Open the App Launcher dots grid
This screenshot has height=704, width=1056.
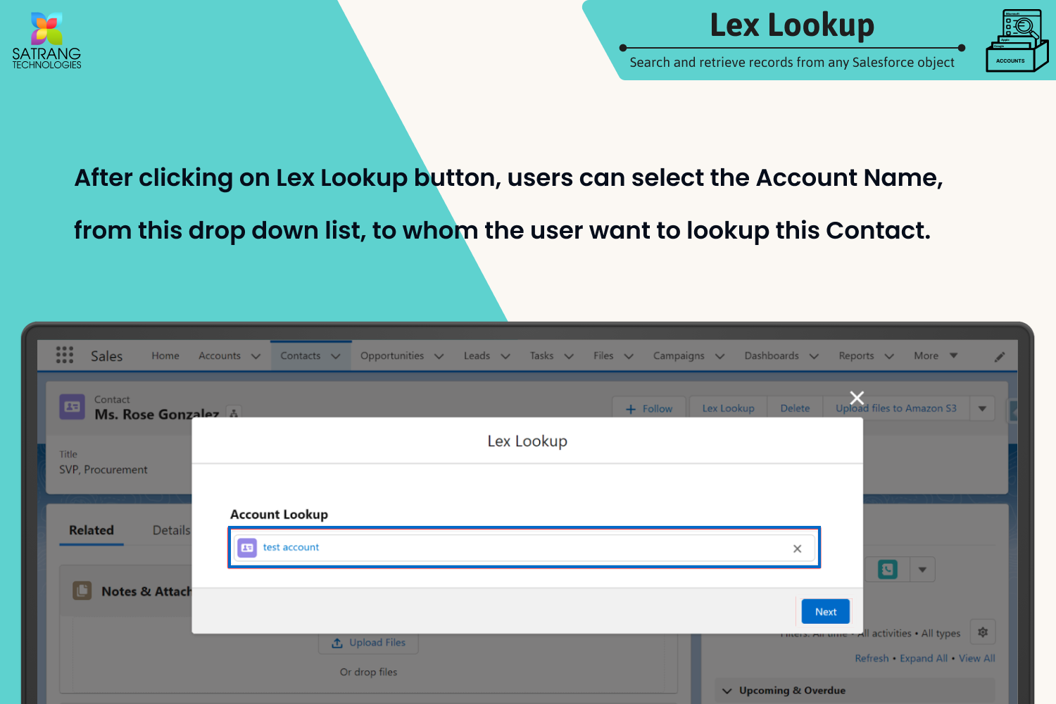(x=65, y=355)
